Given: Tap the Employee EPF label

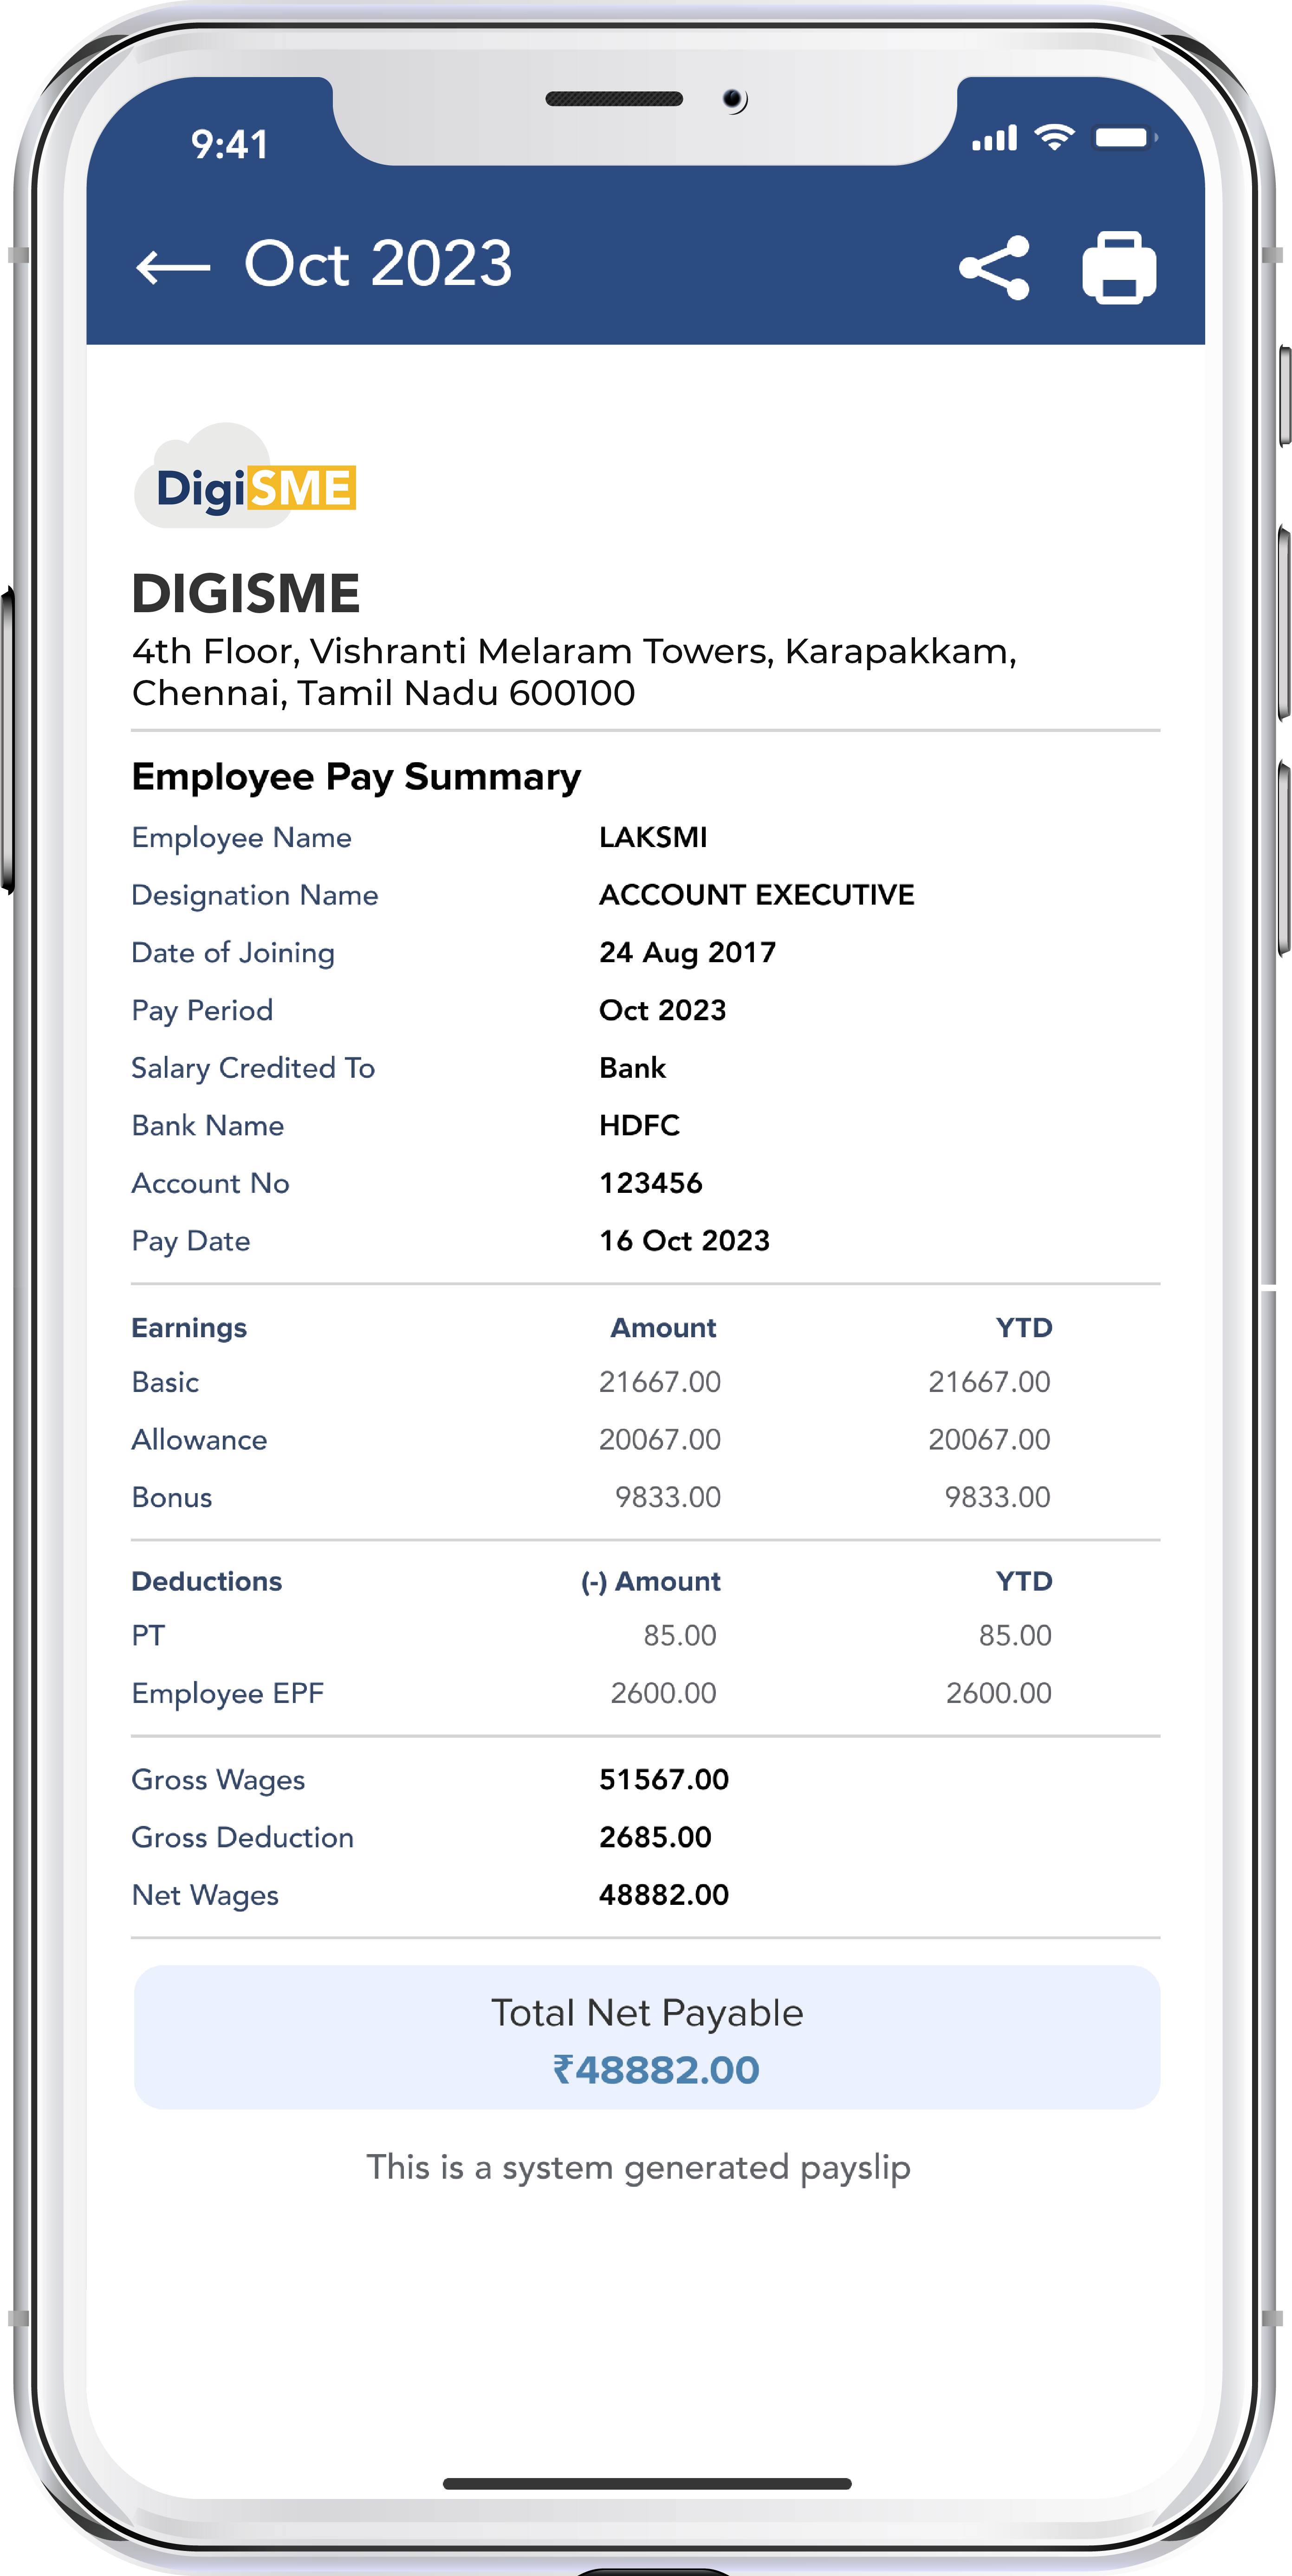Looking at the screenshot, I should coord(228,1693).
